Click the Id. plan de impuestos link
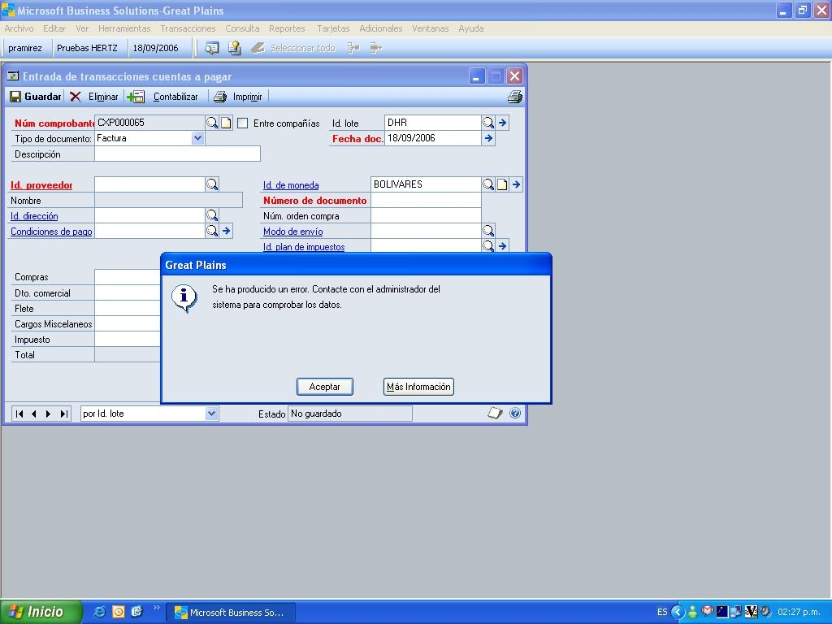This screenshot has height=624, width=832. point(304,247)
